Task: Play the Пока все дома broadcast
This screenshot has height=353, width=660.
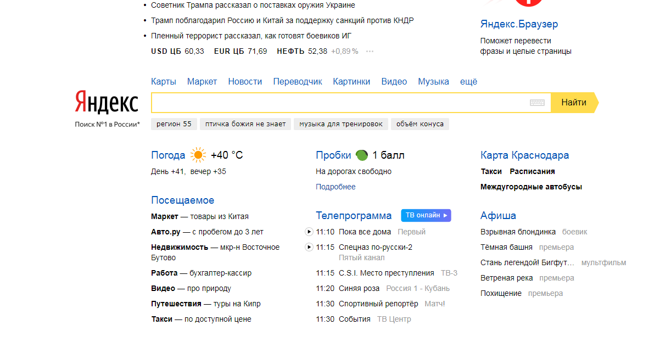Action: click(309, 232)
